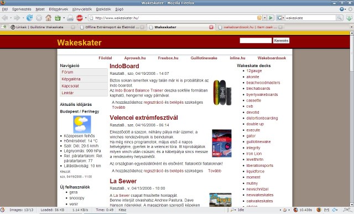The height and width of the screenshot is (214, 354).
Task: Click the Keresés search button
Action: point(281,40)
